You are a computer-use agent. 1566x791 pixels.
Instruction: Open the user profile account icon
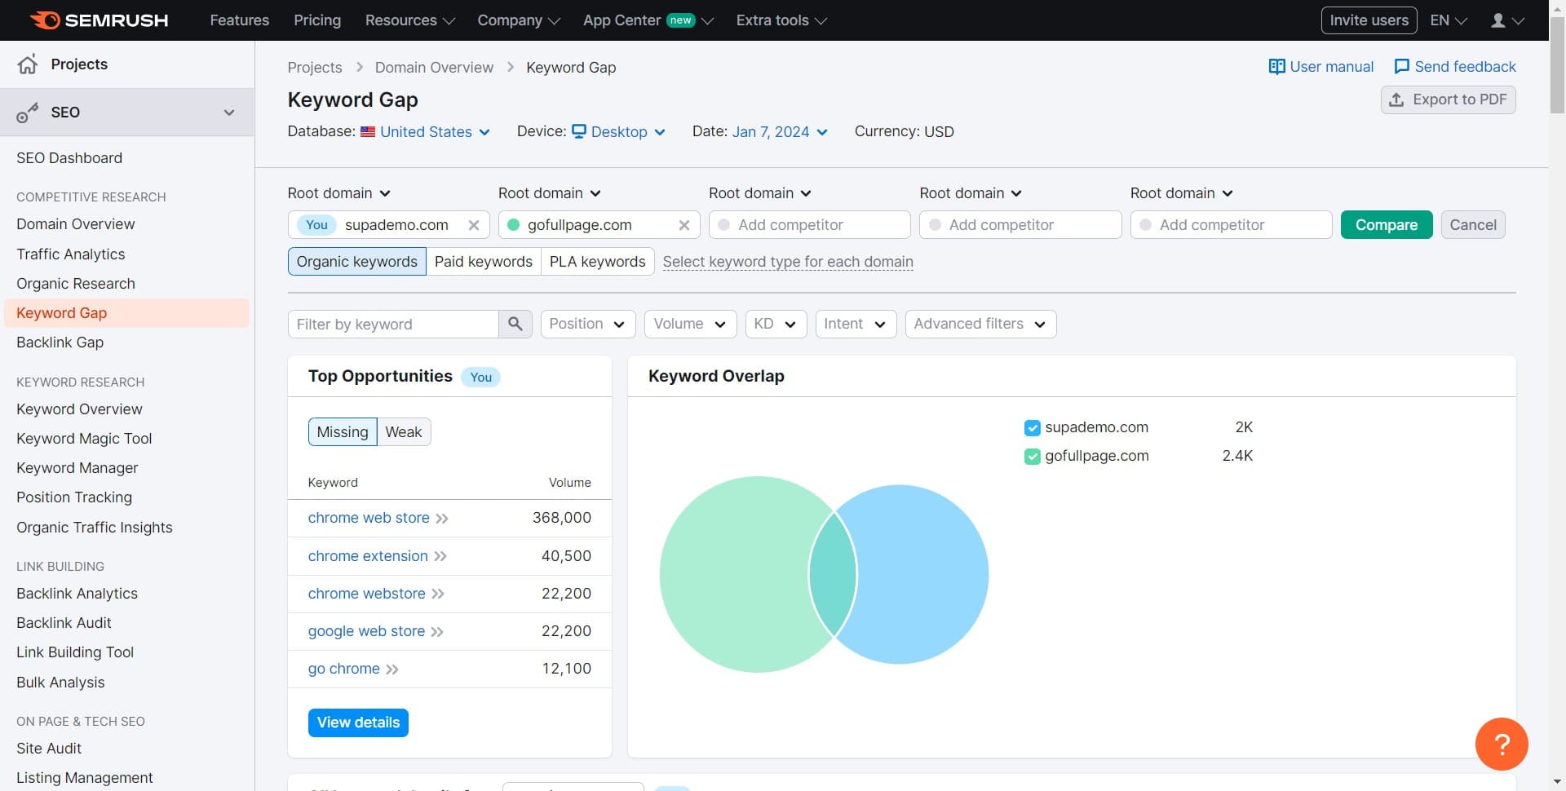[x=1497, y=20]
